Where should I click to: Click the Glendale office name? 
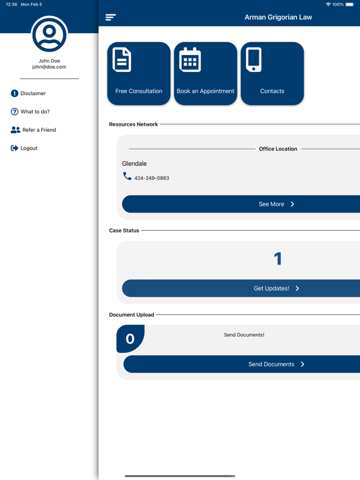[x=134, y=164]
